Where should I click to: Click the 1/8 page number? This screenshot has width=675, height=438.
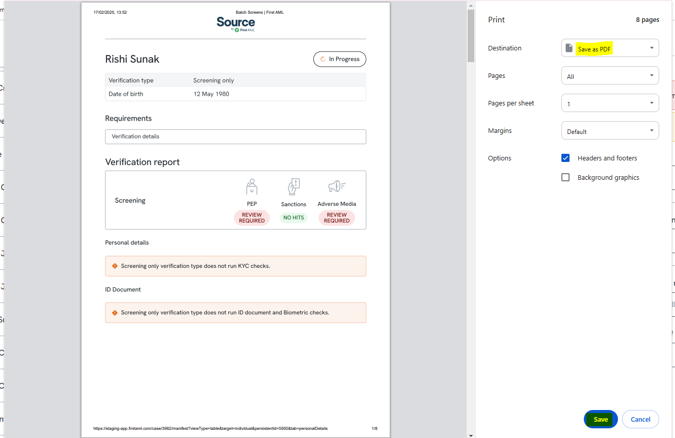pos(374,428)
